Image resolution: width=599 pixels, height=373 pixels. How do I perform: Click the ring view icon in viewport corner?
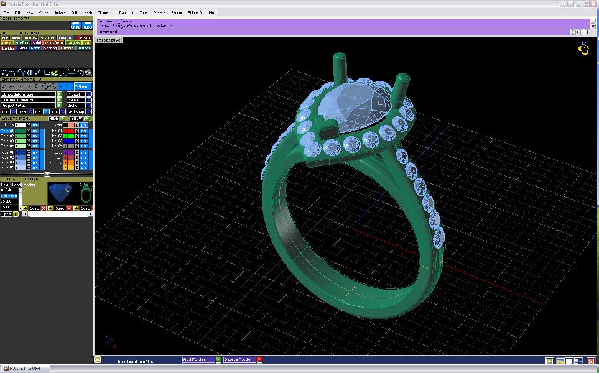584,49
